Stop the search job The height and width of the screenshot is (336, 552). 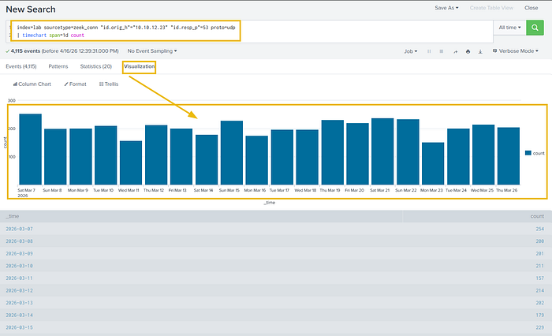(441, 51)
